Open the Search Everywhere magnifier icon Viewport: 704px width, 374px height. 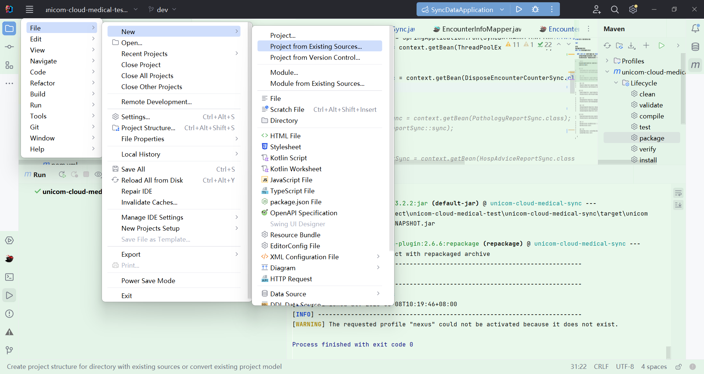tap(615, 10)
